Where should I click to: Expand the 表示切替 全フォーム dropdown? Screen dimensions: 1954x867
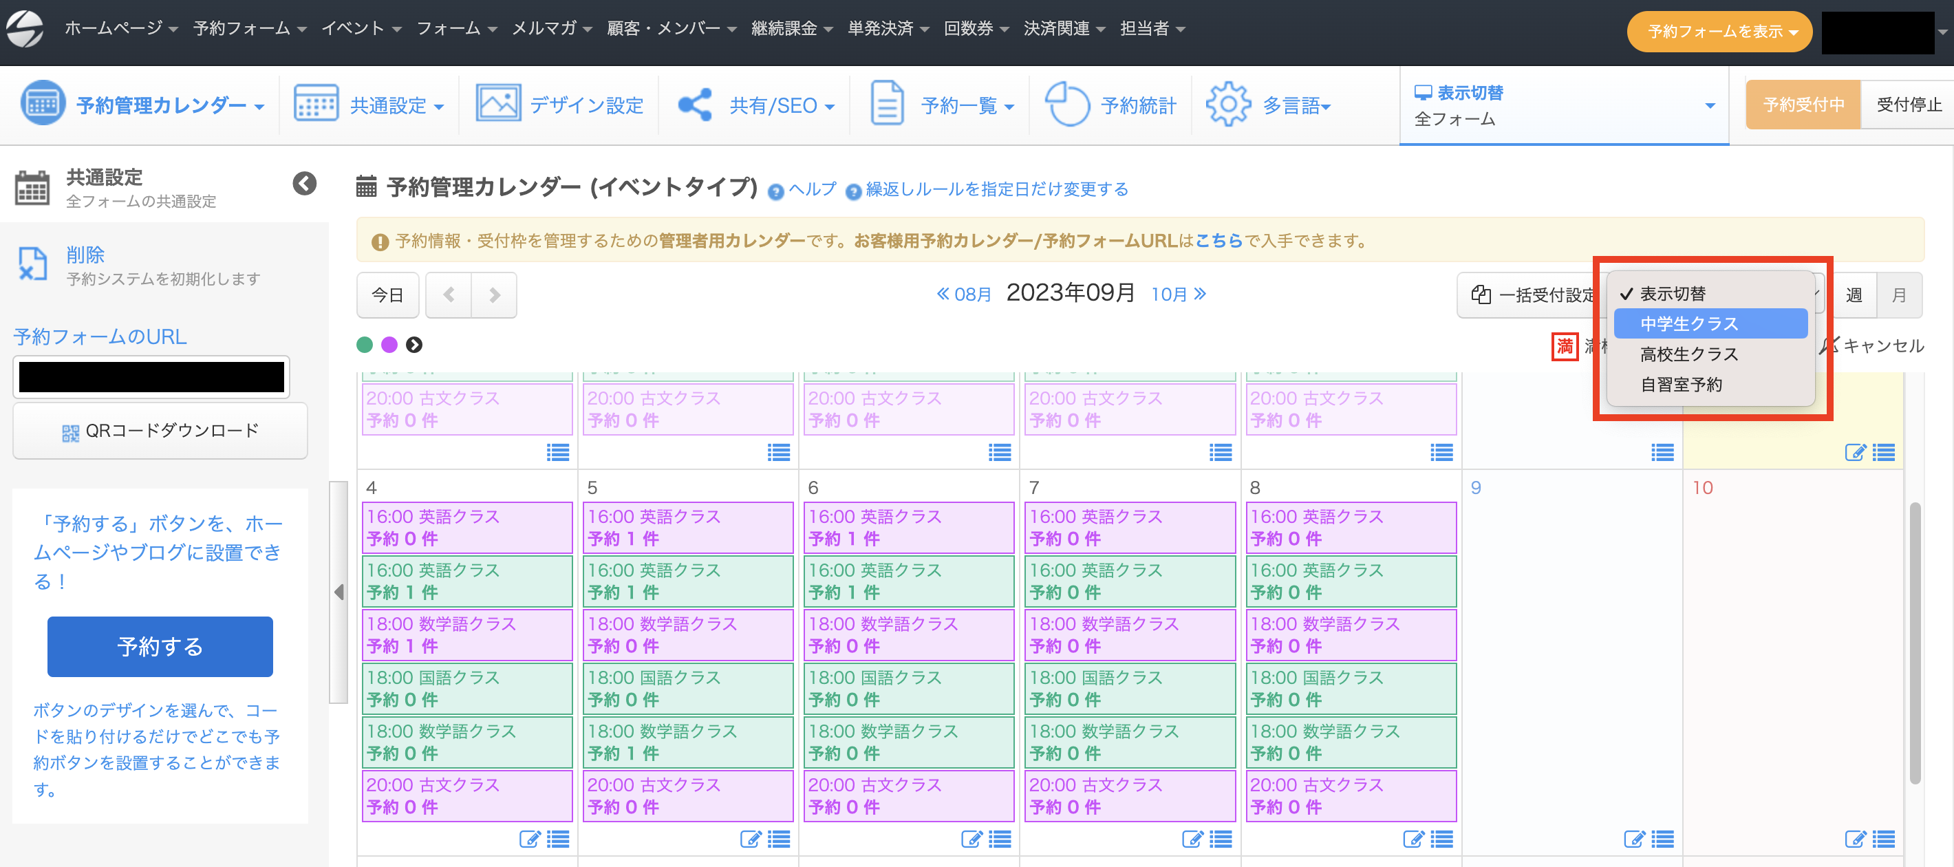point(1563,105)
